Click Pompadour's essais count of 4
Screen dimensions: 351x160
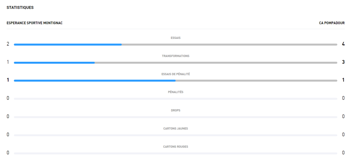[343, 44]
